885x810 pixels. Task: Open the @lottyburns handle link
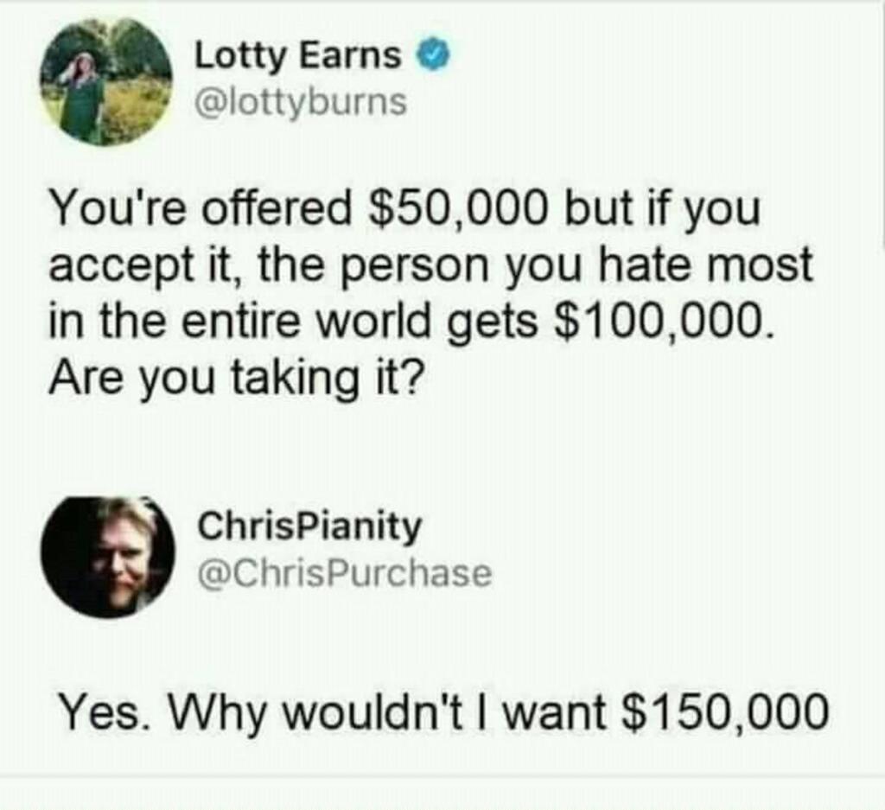[x=300, y=102]
